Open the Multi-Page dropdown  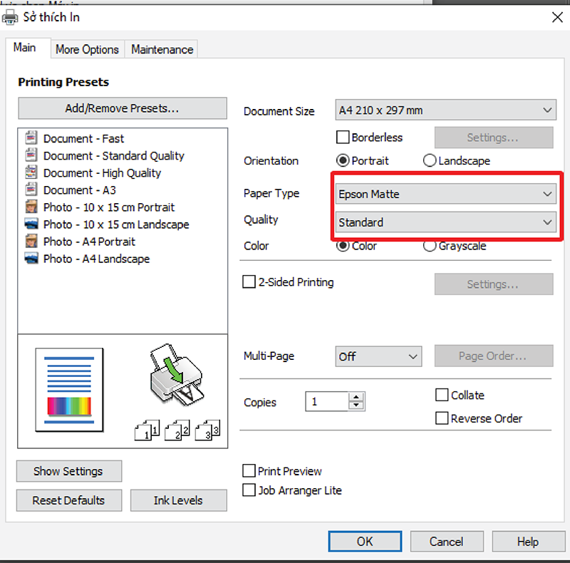(x=378, y=356)
